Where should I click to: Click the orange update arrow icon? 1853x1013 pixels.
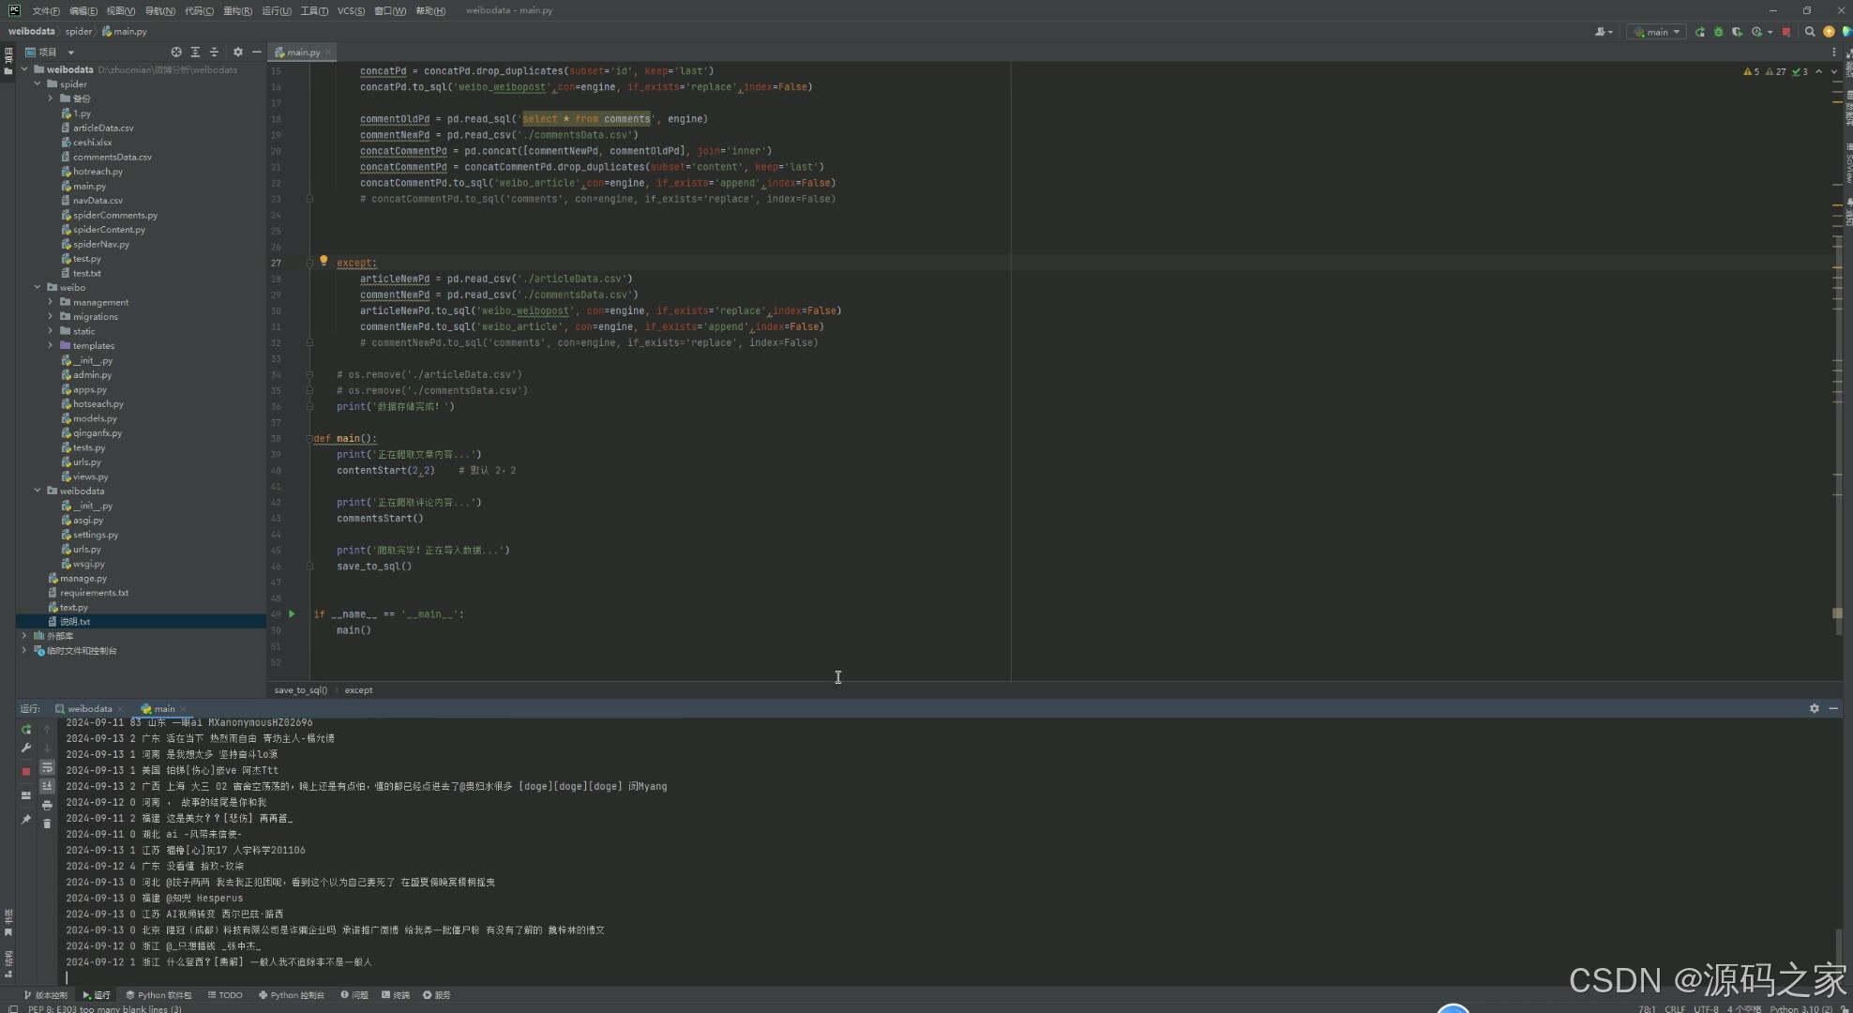(x=1829, y=32)
